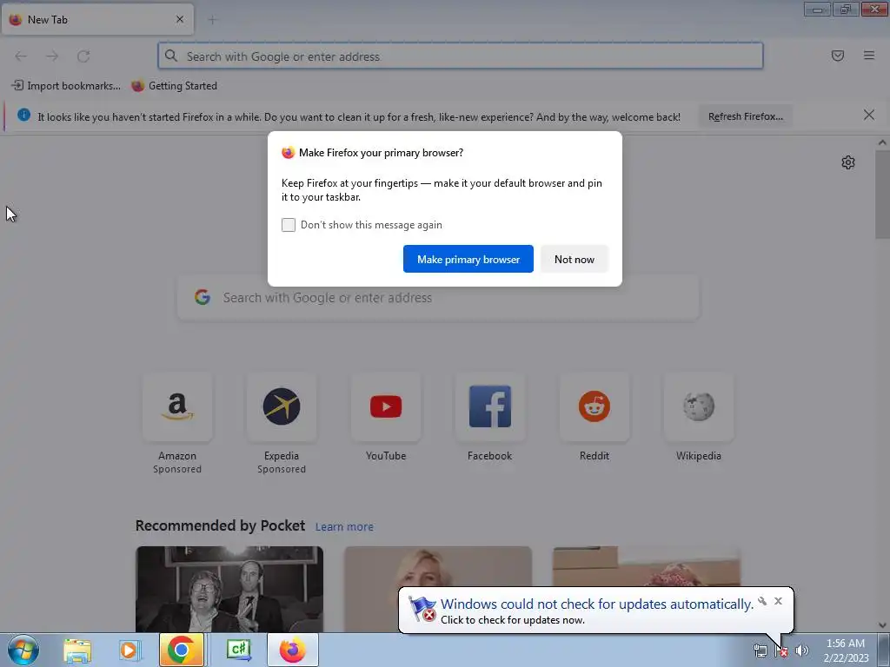
Task: Open the C# application in taskbar
Action: [x=238, y=650]
